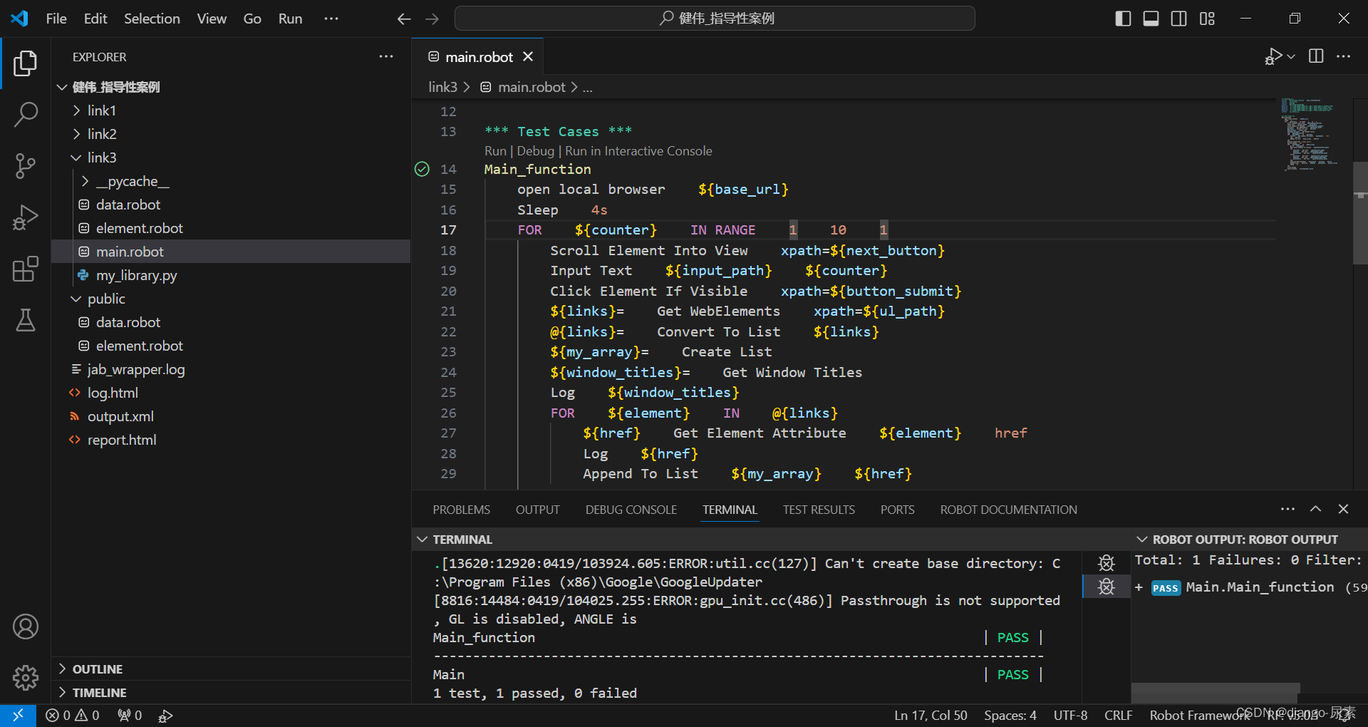1368x727 pixels.
Task: Open the Search view in activity bar
Action: click(x=26, y=114)
